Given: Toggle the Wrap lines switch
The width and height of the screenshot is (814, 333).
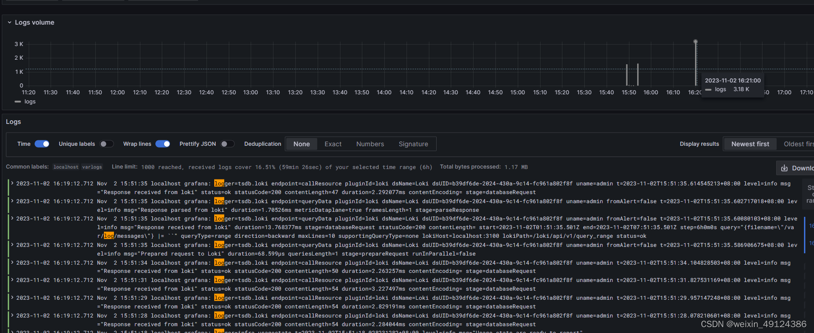Looking at the screenshot, I should click(163, 144).
